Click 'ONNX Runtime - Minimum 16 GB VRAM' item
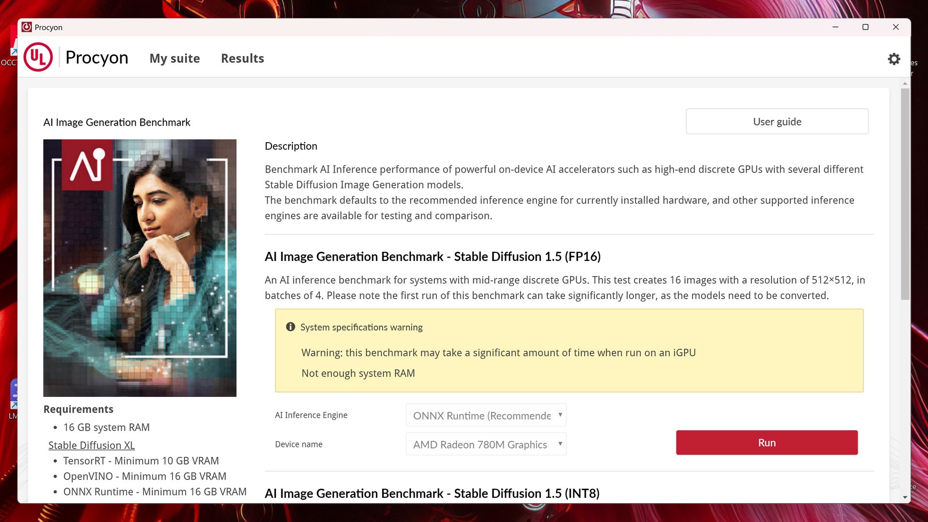The image size is (928, 522). pyautogui.click(x=155, y=492)
